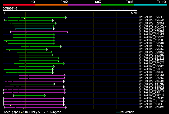Viewport: 169px width, 114px height.
Task: Open the UniRef100_Q7G2D1 hit label
Action: tap(152, 31)
